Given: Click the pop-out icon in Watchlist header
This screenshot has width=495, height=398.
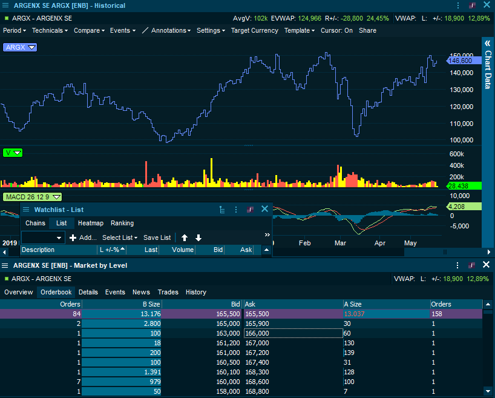Looking at the screenshot, I should pyautogui.click(x=250, y=210).
